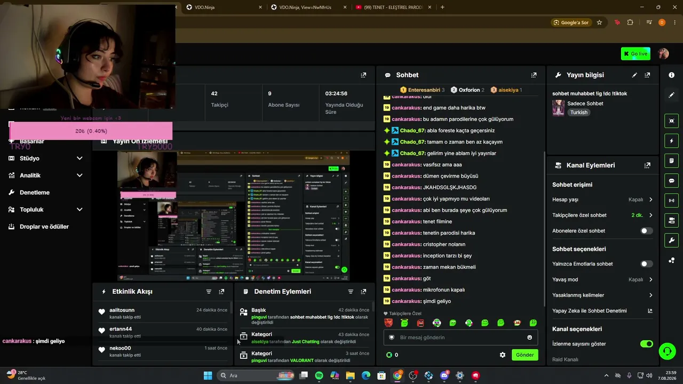
Task: Open Windows Start menu
Action: click(x=208, y=375)
